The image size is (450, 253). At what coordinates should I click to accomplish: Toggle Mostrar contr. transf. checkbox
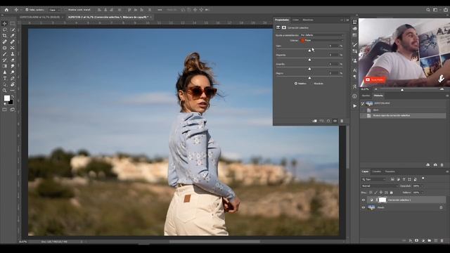click(x=65, y=10)
